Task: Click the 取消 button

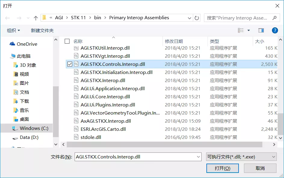Action: (260, 168)
